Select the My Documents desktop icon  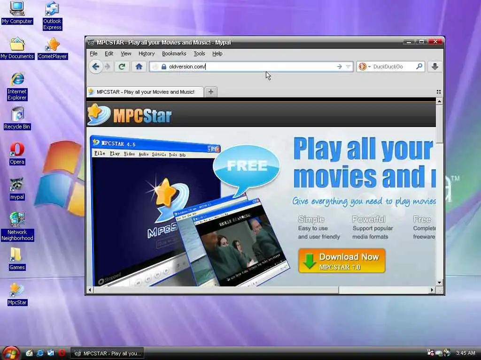tap(17, 48)
